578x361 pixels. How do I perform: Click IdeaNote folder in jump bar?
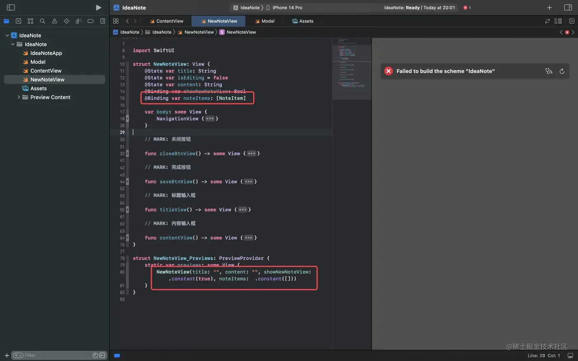pyautogui.click(x=158, y=32)
